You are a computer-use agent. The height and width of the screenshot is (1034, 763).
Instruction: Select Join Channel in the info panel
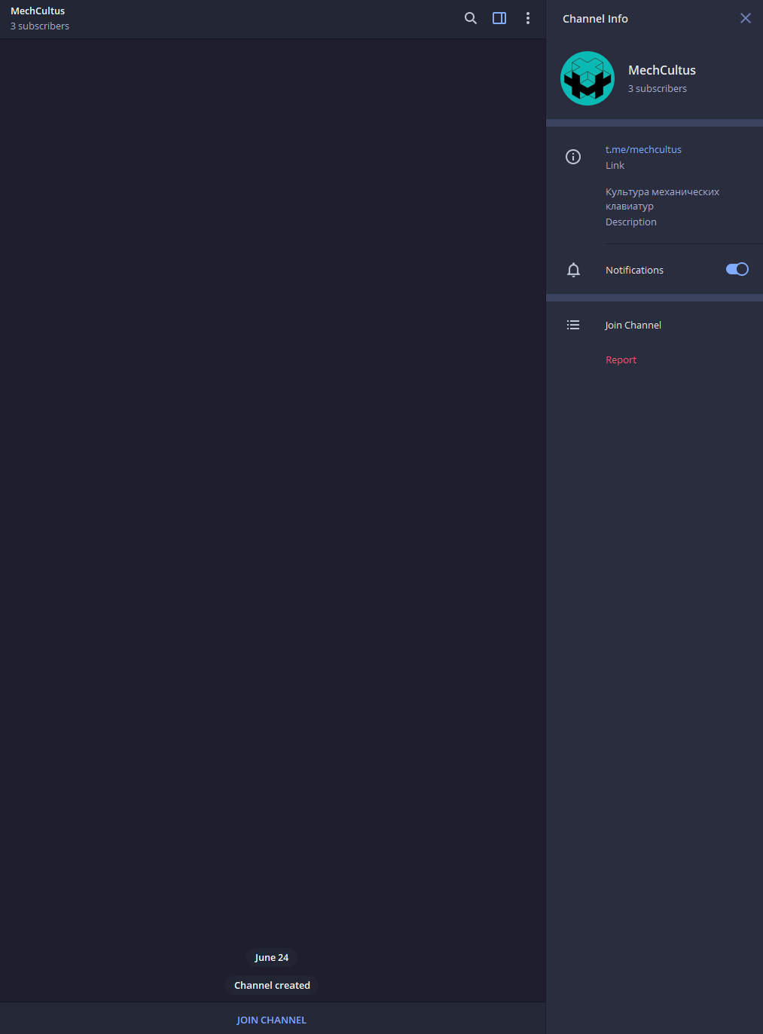(633, 325)
